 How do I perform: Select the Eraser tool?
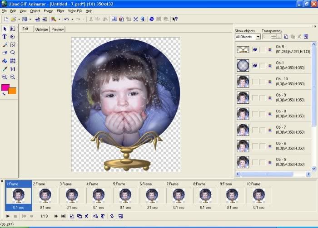pos(5,53)
